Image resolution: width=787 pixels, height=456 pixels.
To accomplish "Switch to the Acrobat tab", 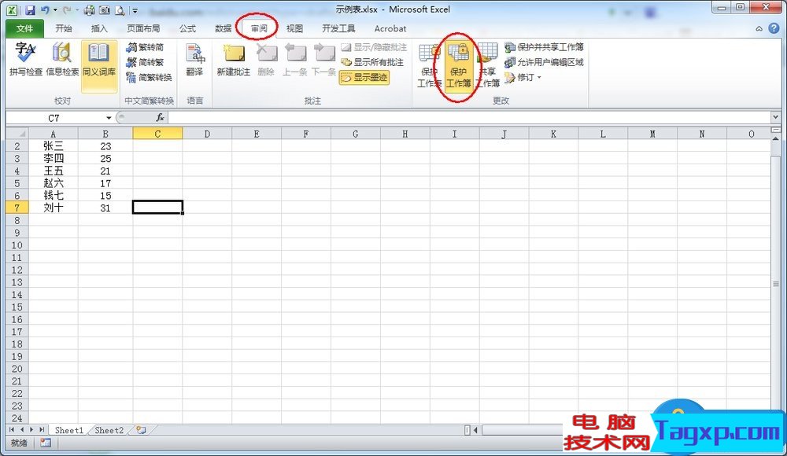I will point(390,28).
